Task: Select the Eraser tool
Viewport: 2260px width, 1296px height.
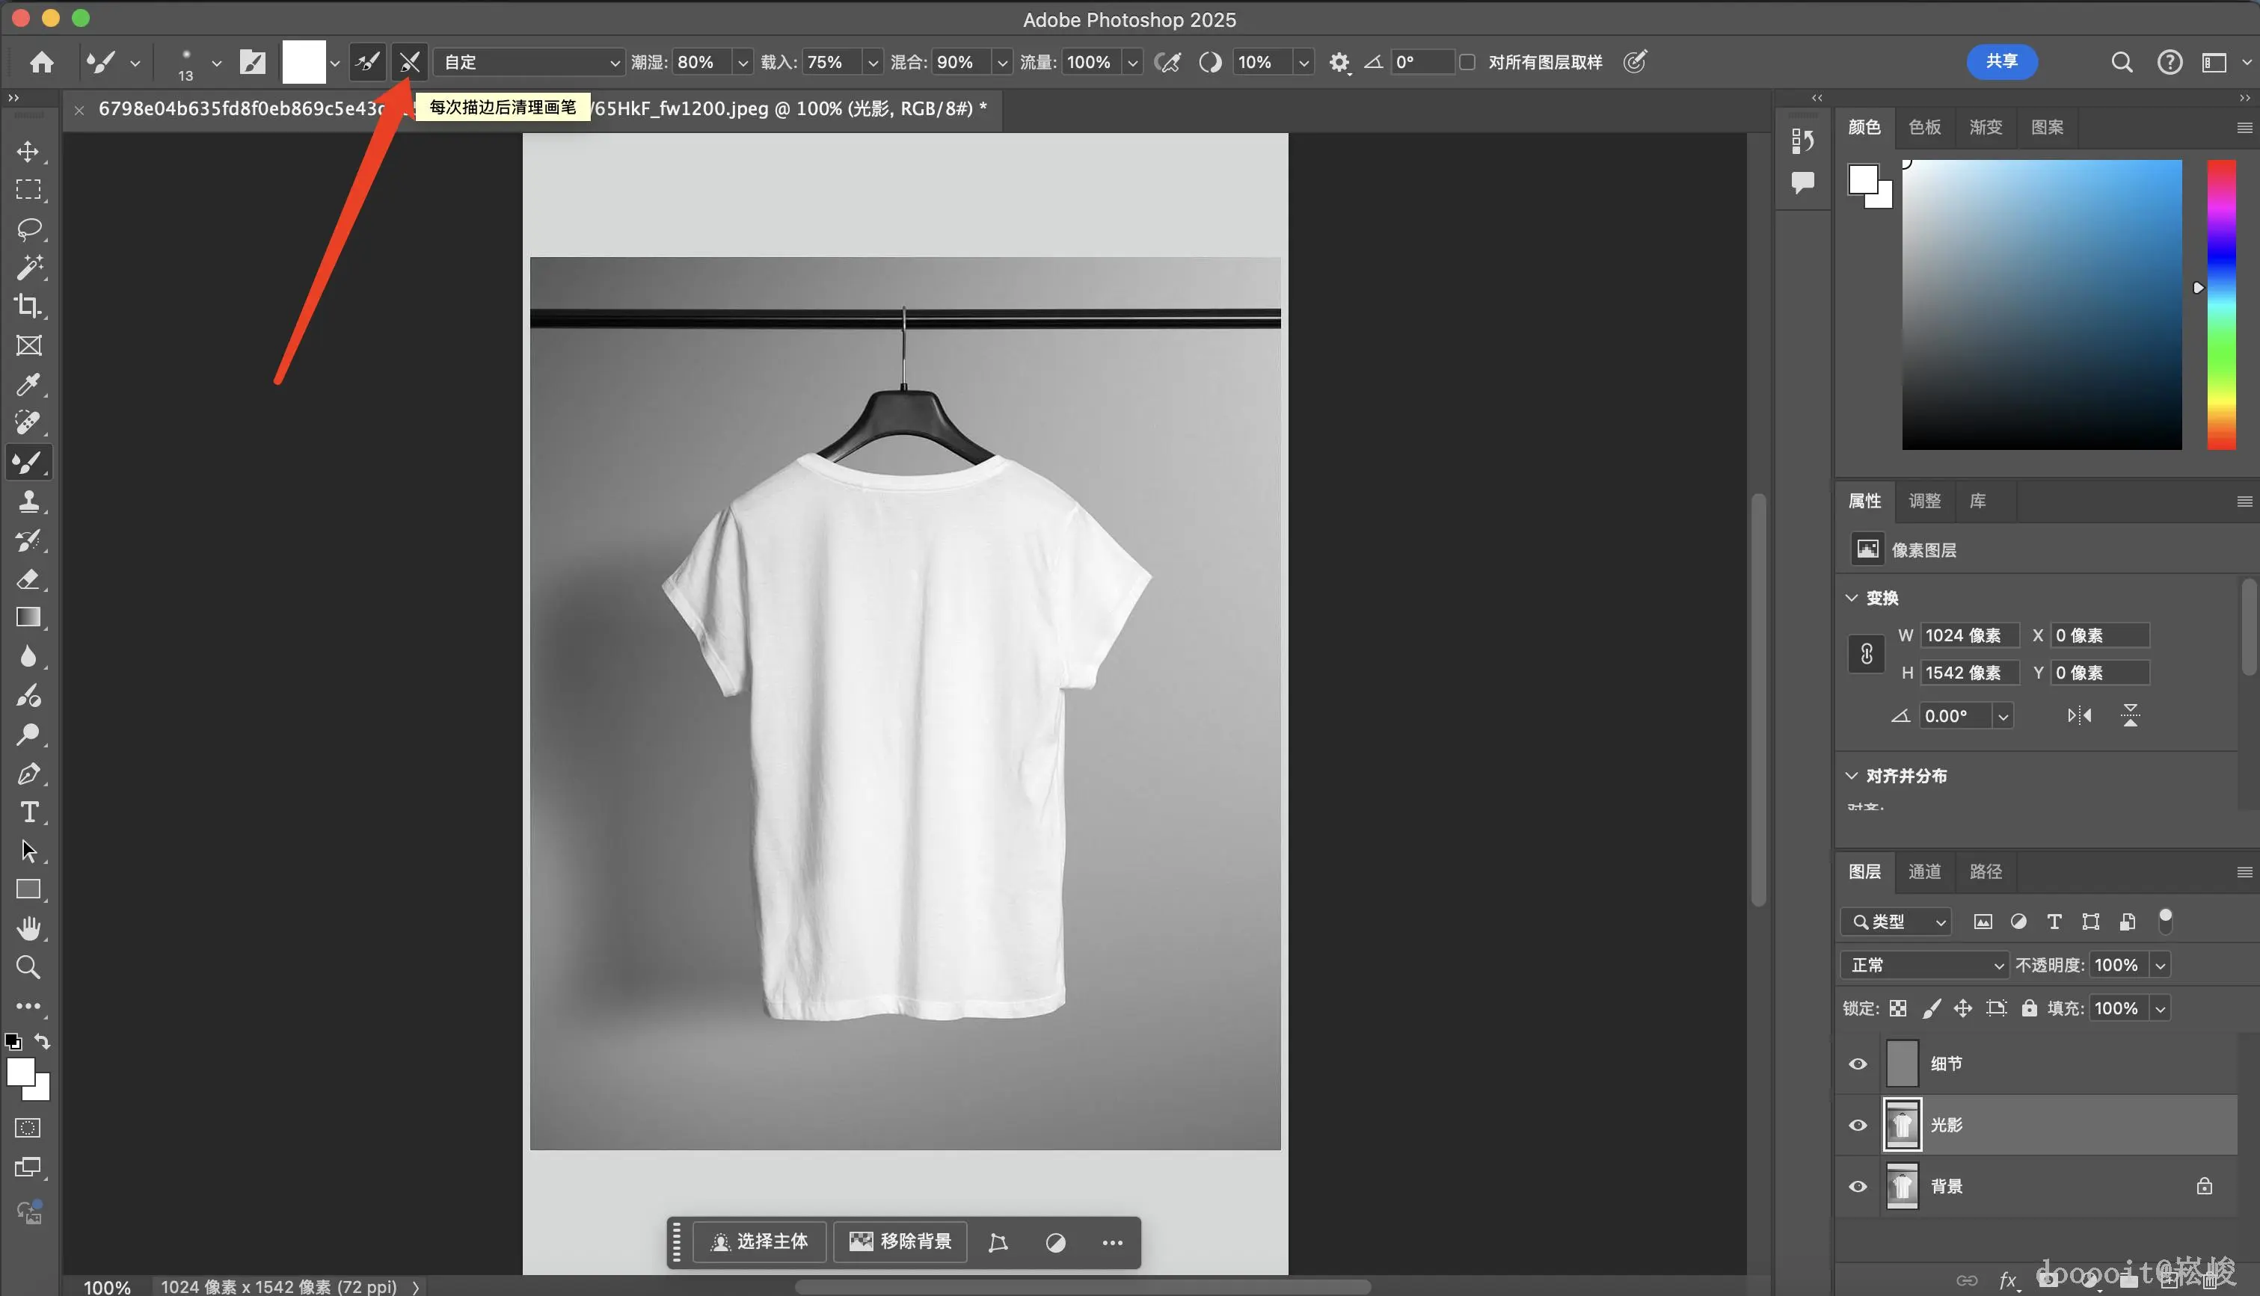Action: click(x=28, y=579)
